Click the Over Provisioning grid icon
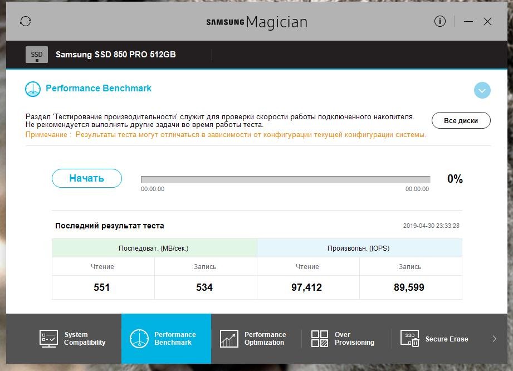Screen dimensions: 513x371 pos(320,339)
